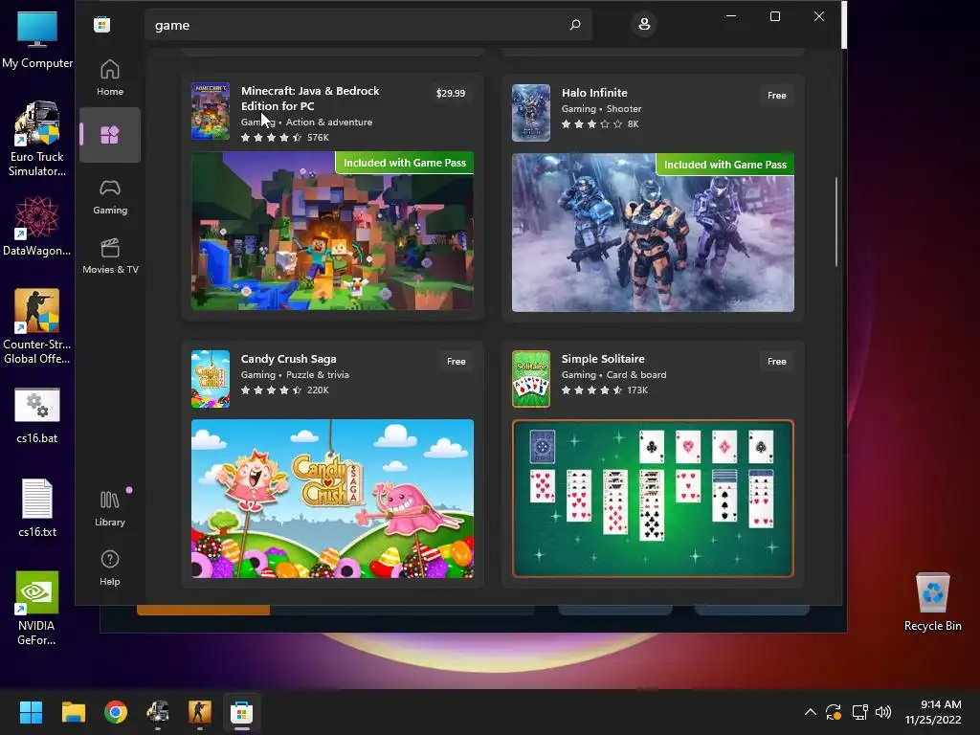Open My Computer desktop icon

(37, 39)
